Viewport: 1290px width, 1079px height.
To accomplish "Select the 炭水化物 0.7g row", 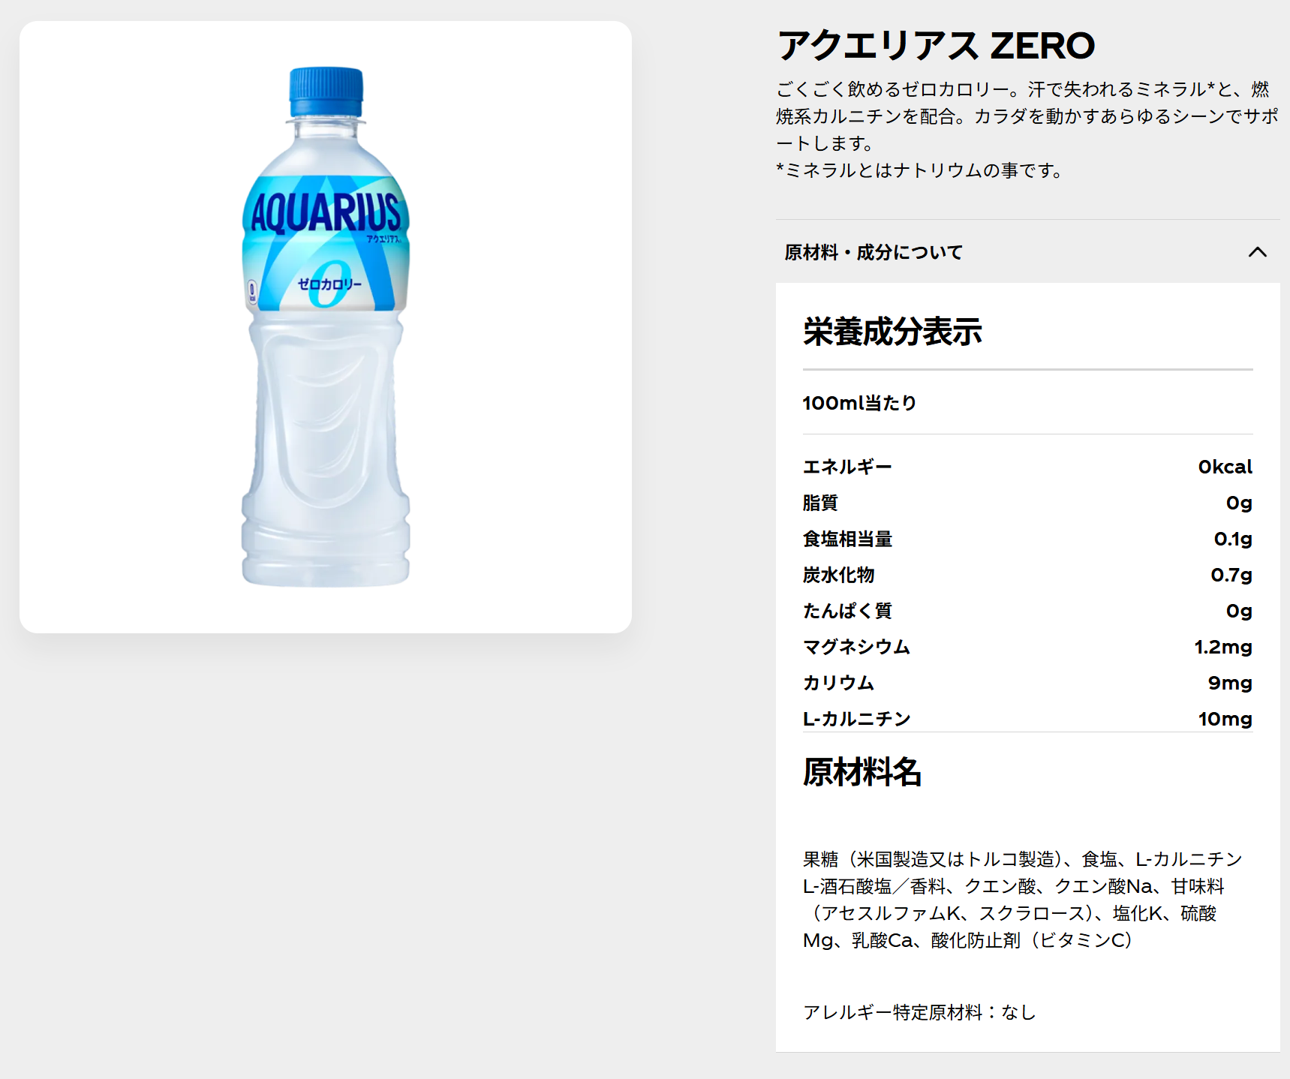I will coord(1027,575).
